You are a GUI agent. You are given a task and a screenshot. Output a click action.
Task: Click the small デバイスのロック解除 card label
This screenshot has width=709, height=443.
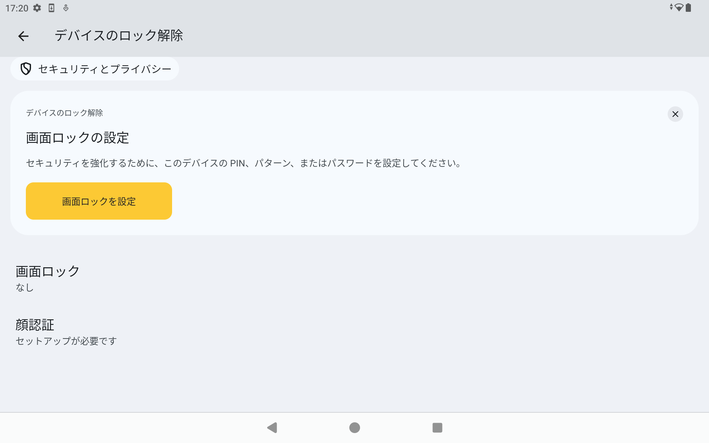tap(64, 113)
